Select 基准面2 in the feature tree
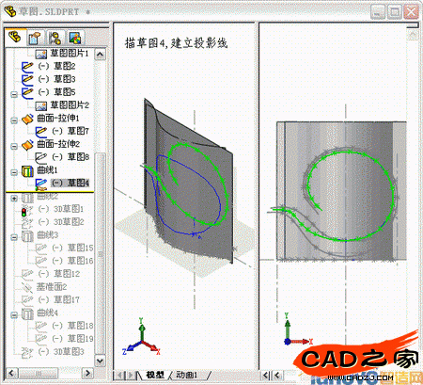Screen dimensions: 423x385 (x=52, y=287)
